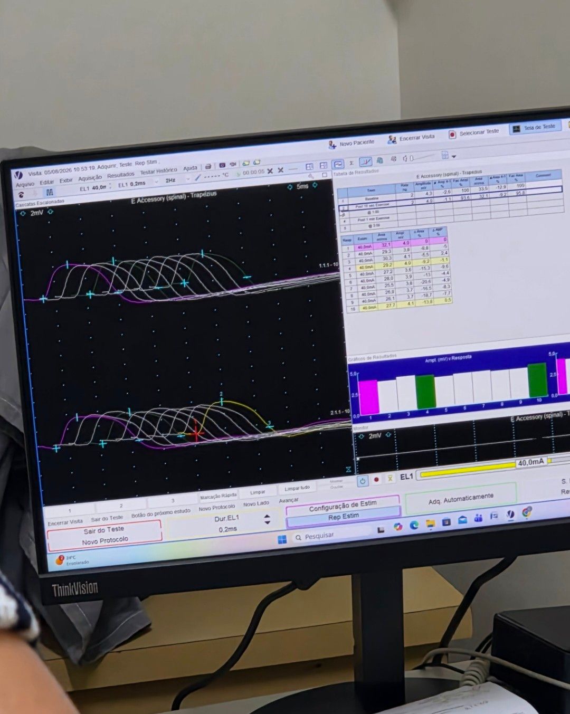The image size is (570, 714).
Task: Click the magenta bar in the amplitude chart
Action: pos(369,396)
